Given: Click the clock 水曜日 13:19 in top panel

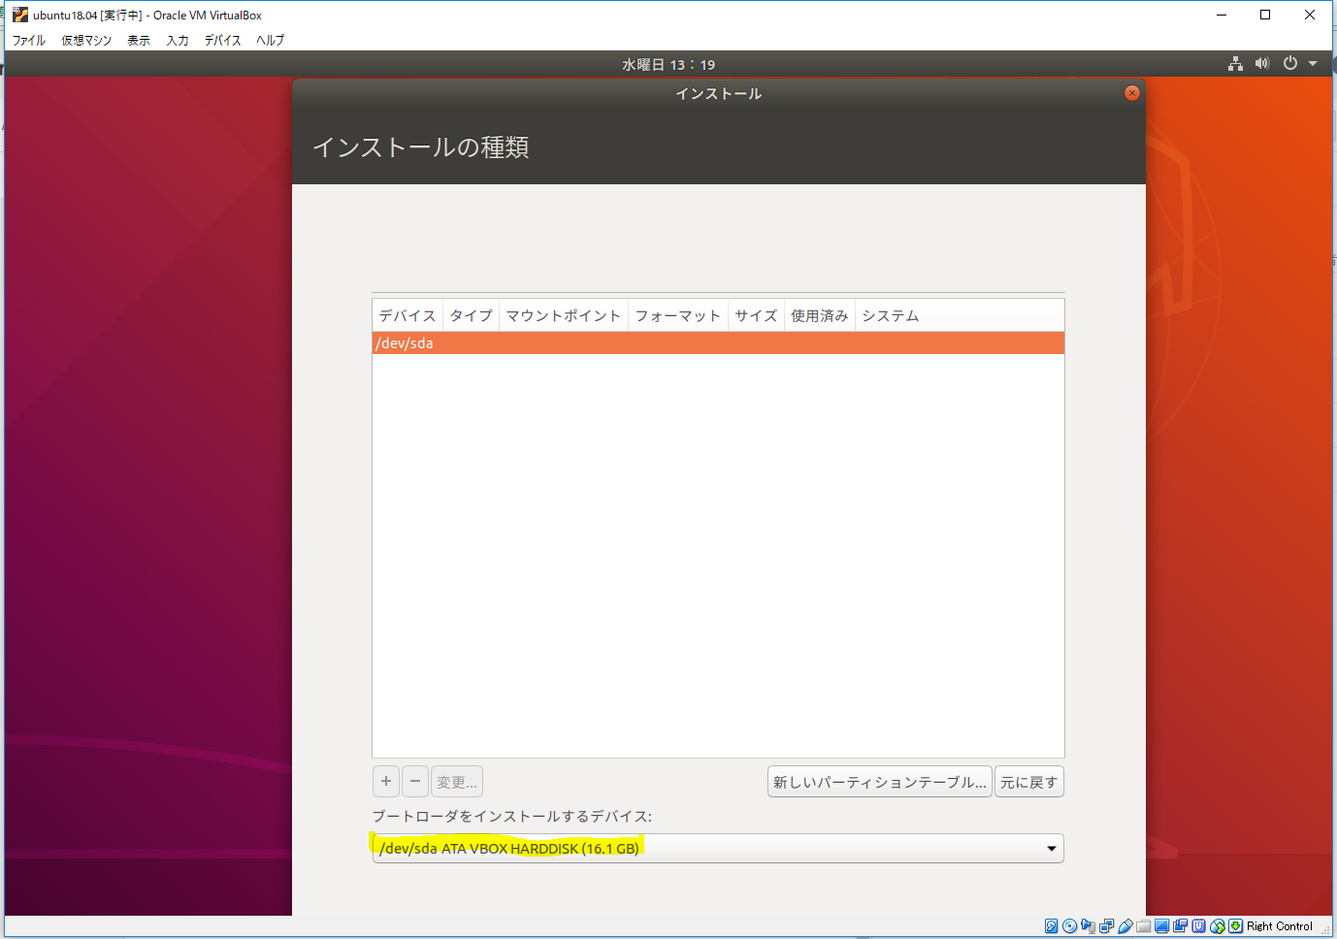Looking at the screenshot, I should [x=668, y=65].
